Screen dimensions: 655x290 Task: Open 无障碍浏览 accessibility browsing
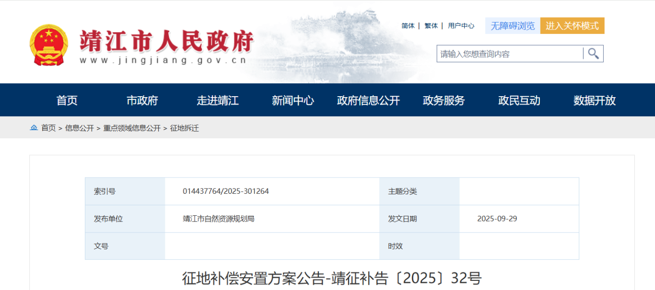(x=513, y=26)
